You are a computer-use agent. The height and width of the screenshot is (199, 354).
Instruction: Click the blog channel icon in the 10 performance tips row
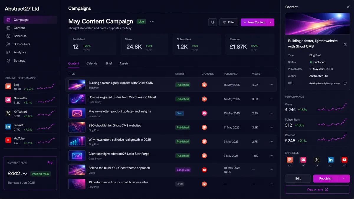point(204,184)
